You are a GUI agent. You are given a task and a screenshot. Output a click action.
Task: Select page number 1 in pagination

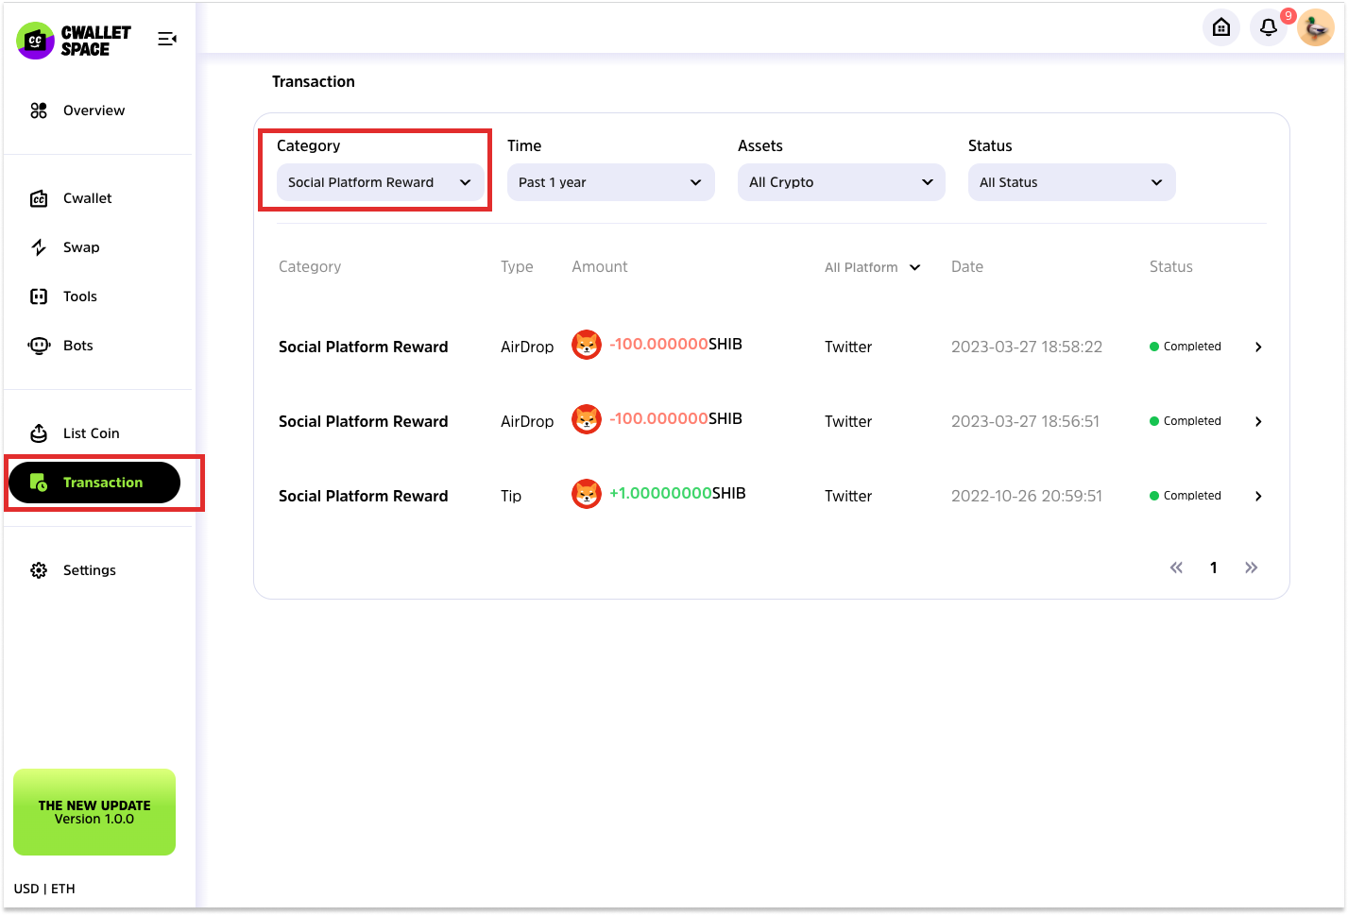1213,568
